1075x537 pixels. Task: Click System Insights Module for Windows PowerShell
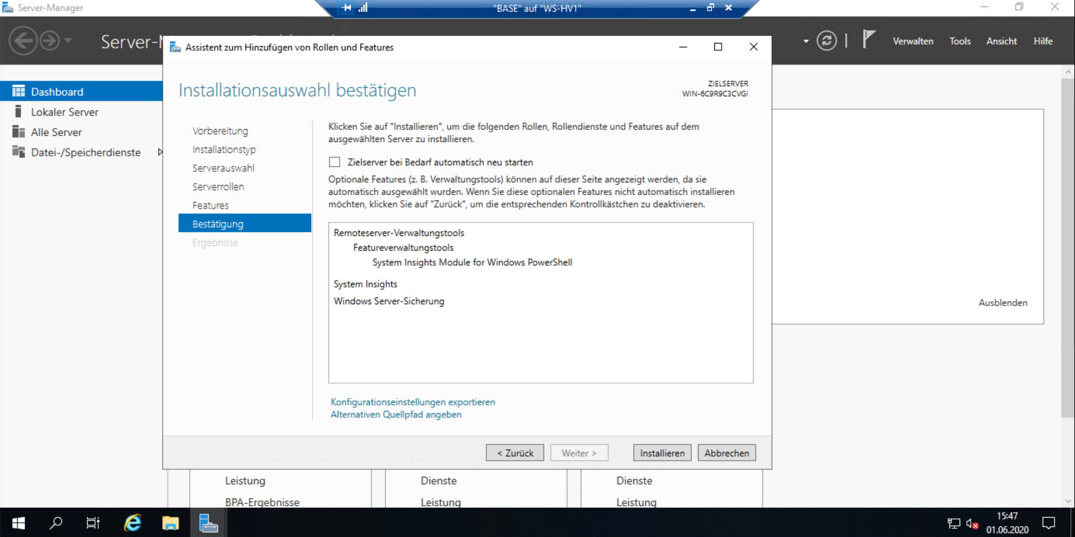(x=472, y=262)
